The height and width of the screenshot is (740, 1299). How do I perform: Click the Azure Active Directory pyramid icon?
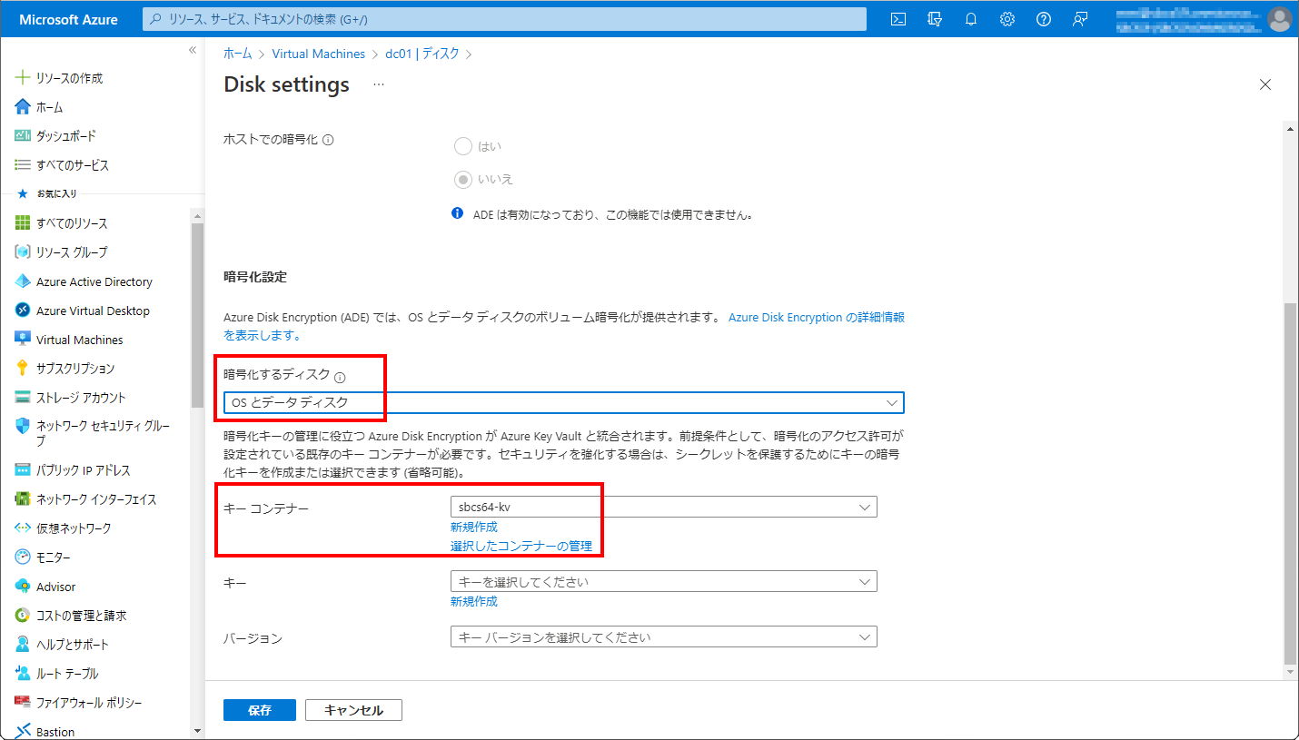[23, 281]
